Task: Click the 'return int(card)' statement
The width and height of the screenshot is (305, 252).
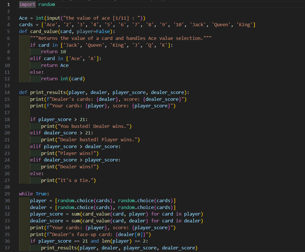Action: (x=63, y=79)
